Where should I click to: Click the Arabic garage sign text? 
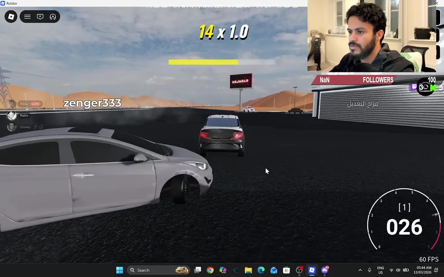click(x=362, y=104)
